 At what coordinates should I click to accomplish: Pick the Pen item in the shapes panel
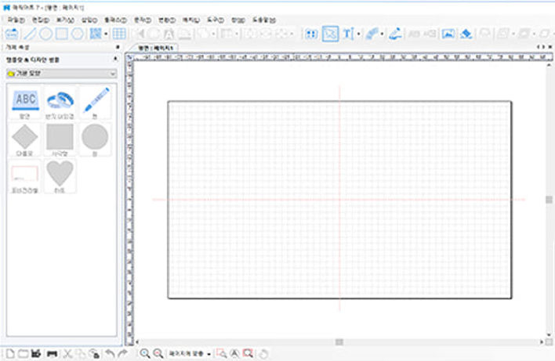coord(95,102)
